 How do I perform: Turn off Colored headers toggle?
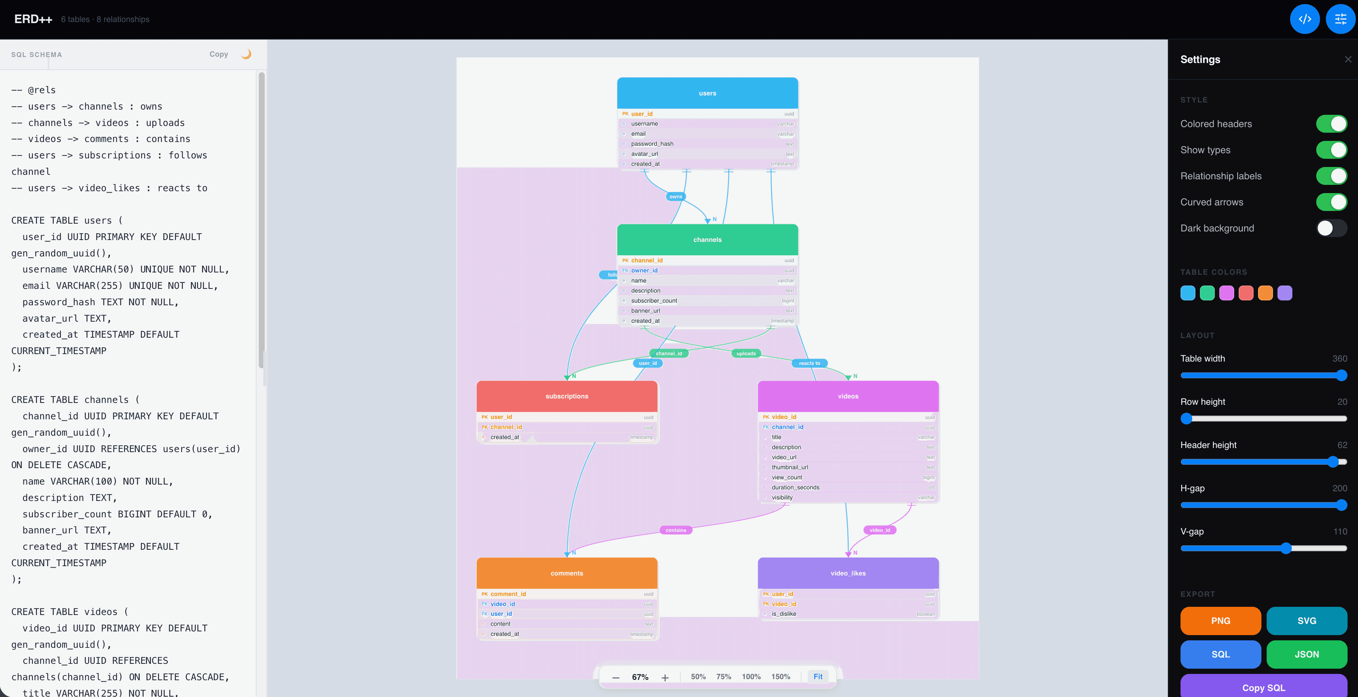point(1331,124)
